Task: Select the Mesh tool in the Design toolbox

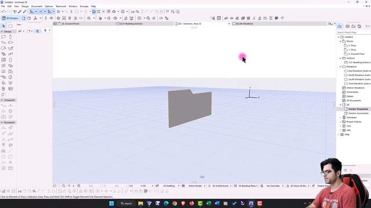Action: (3, 77)
